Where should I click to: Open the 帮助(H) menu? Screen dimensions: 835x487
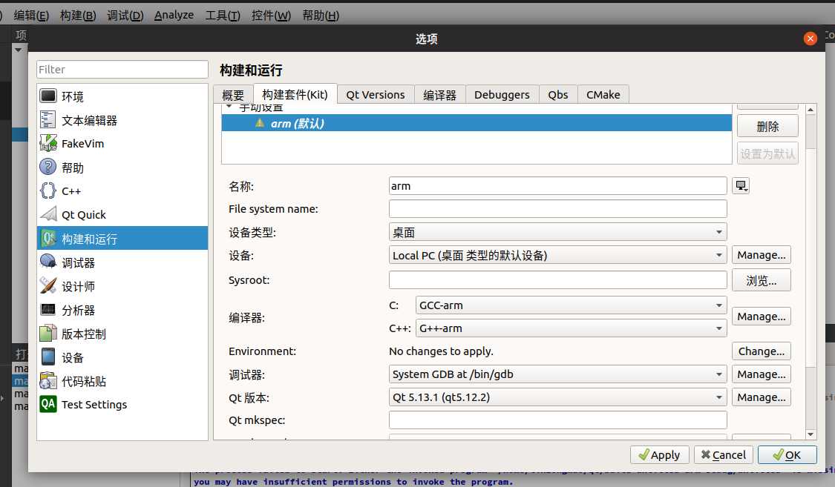tap(321, 15)
